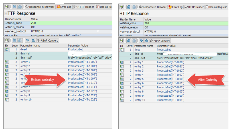Click Parameter Value column header in right panel
Screen dimensions: 231x132
166,46
